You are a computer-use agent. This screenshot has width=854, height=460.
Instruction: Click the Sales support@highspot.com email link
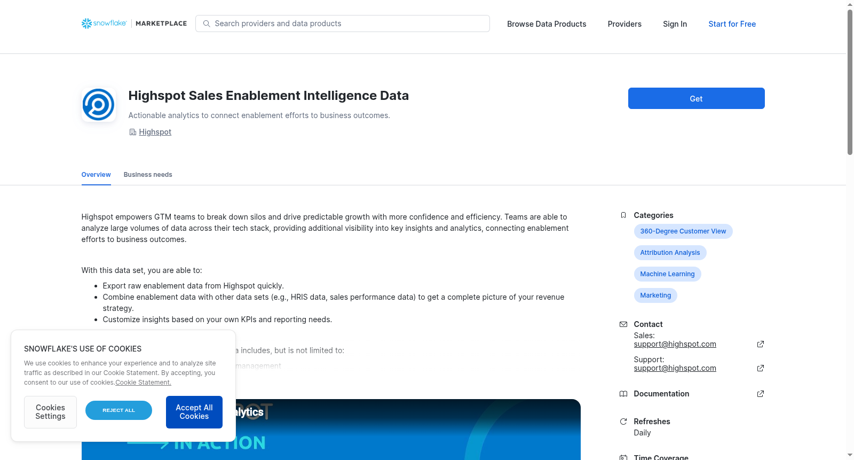pos(675,344)
